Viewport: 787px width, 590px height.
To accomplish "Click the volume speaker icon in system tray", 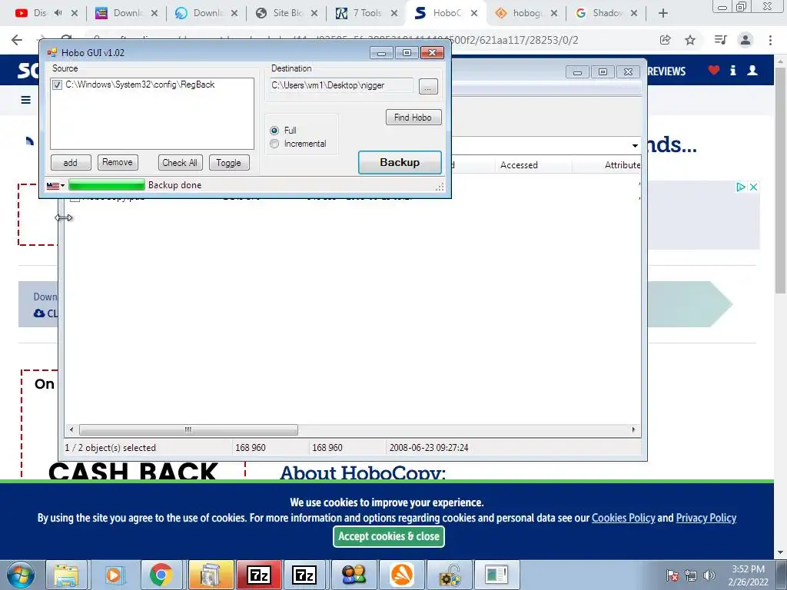I will tap(709, 575).
